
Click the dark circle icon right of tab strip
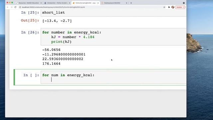[184, 3]
